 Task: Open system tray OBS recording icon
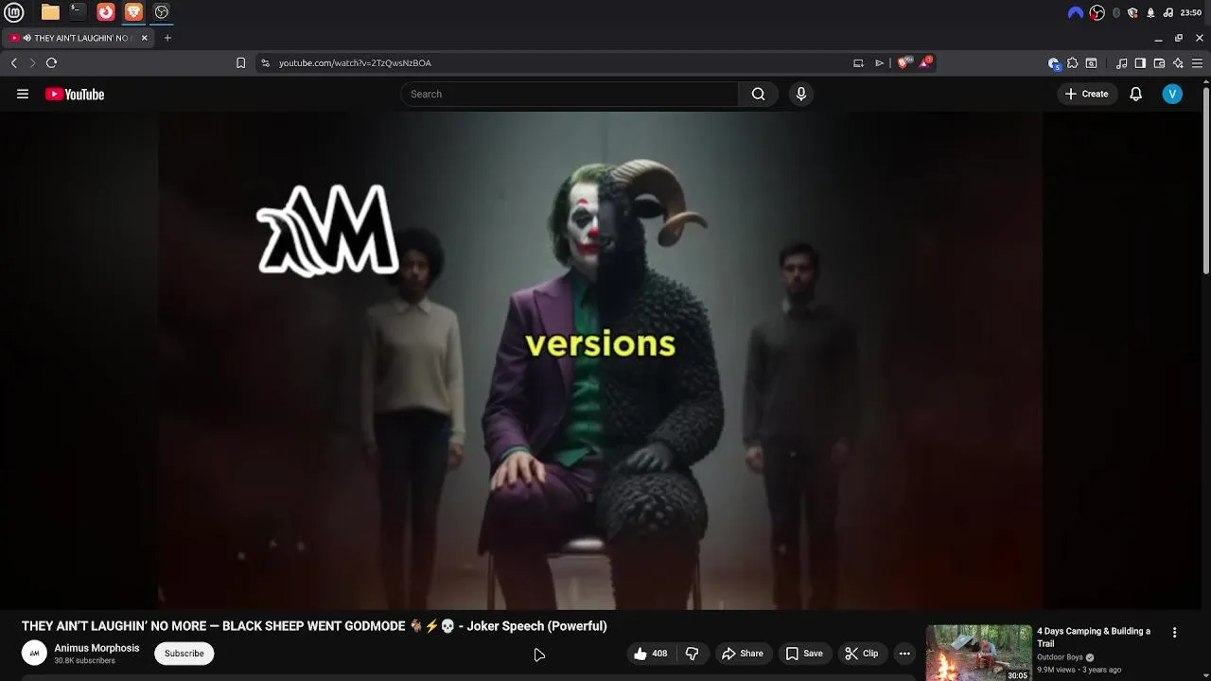(1097, 12)
